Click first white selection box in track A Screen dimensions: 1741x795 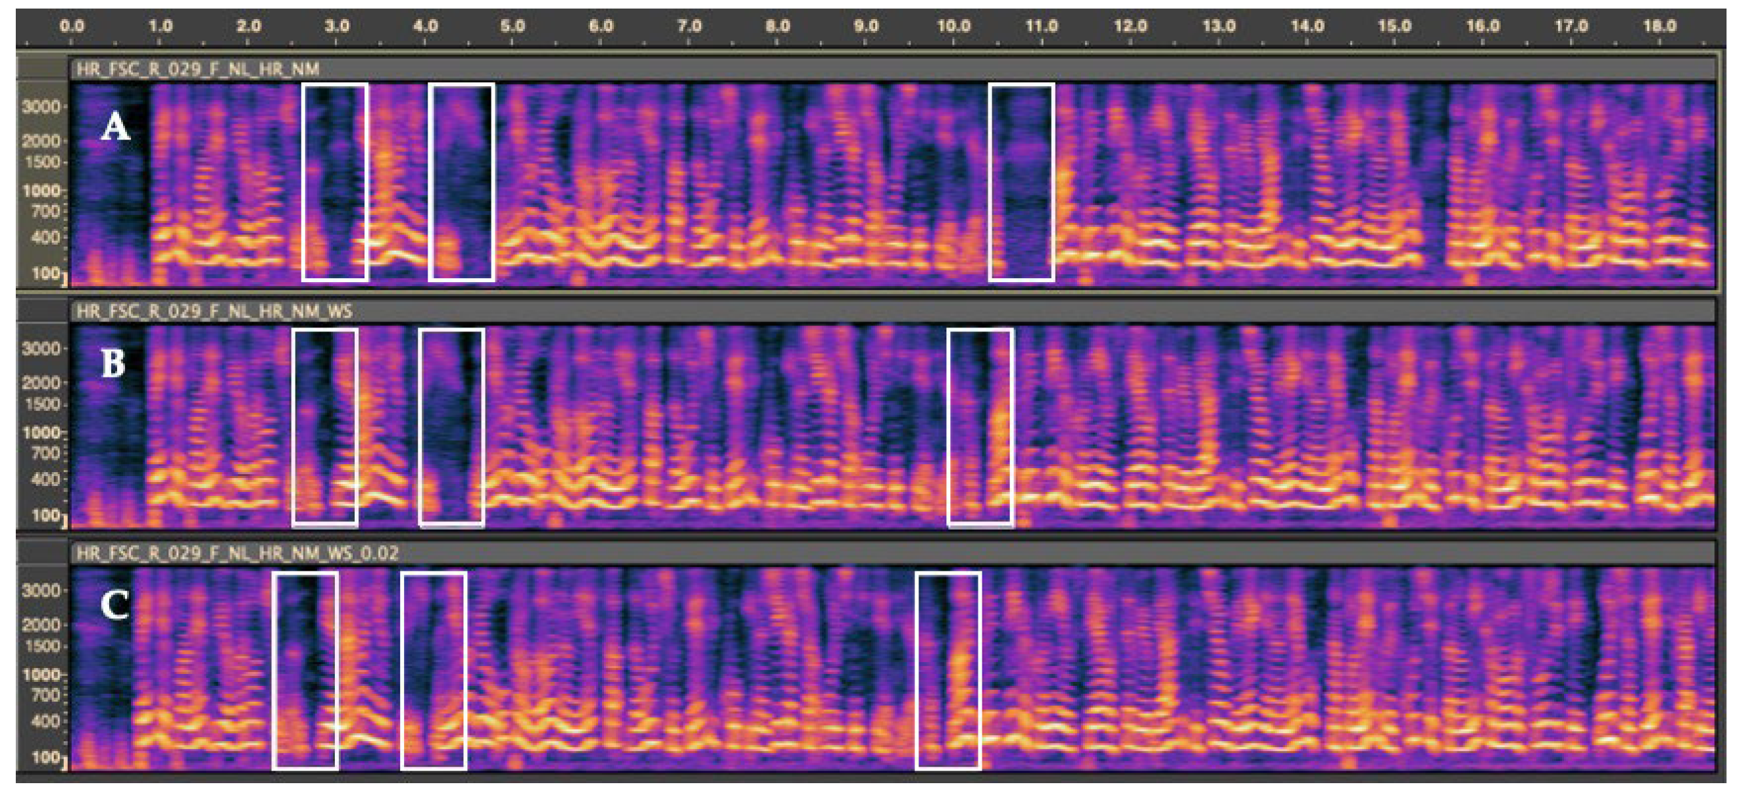click(x=334, y=181)
